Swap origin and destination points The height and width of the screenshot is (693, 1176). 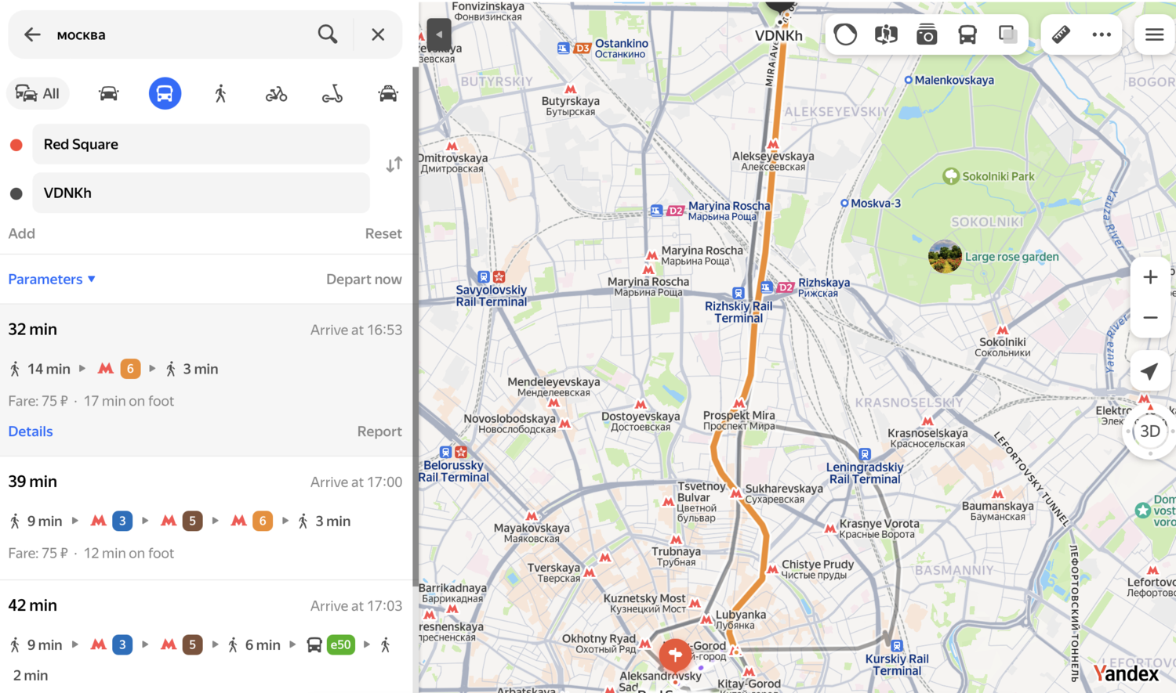(394, 164)
